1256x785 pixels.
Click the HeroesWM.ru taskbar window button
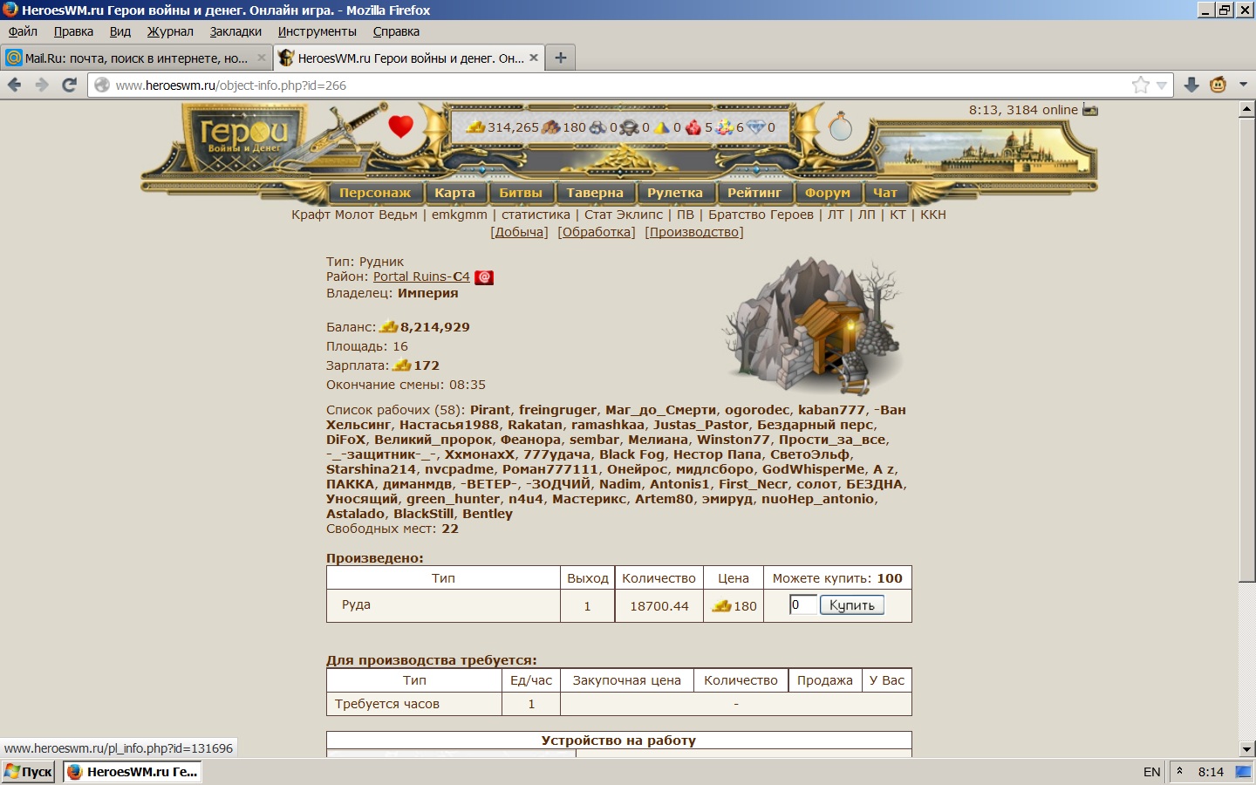point(133,772)
